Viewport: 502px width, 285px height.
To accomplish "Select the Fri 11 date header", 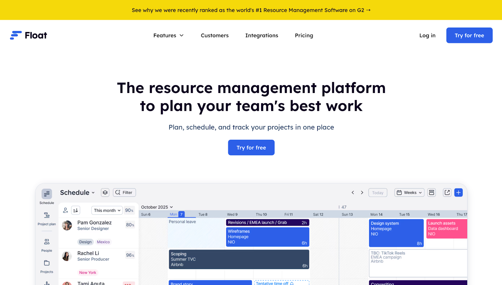I will click(x=289, y=215).
